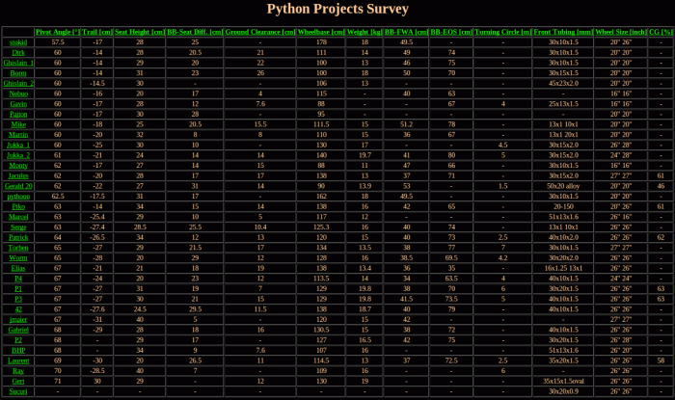Select the '35x15x1.5oval' tubing cell
Screen dimensions: 675x400
(x=563, y=382)
